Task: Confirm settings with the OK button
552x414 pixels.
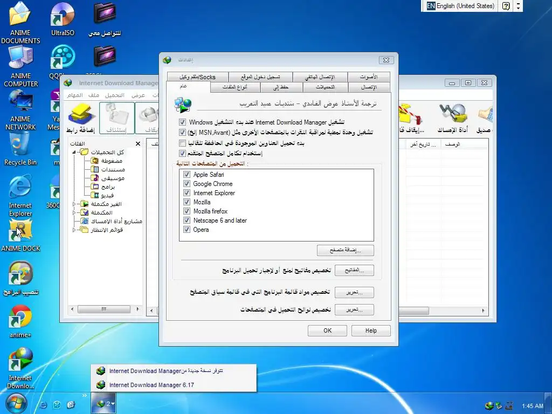Action: (327, 330)
